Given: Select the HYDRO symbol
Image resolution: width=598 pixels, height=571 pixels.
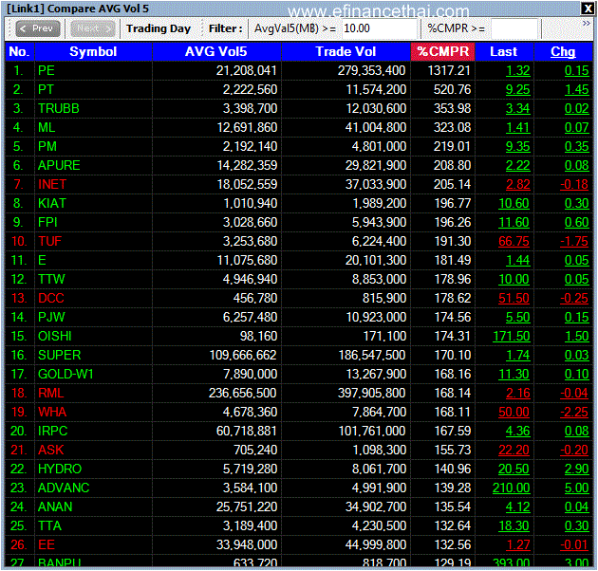Looking at the screenshot, I should pos(60,469).
